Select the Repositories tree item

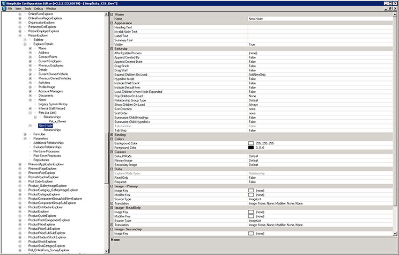tap(41, 160)
